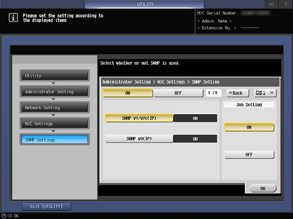Image resolution: width=293 pixels, height=219 pixels.
Task: Click the UTILITY tab header
Action: pos(145,4)
